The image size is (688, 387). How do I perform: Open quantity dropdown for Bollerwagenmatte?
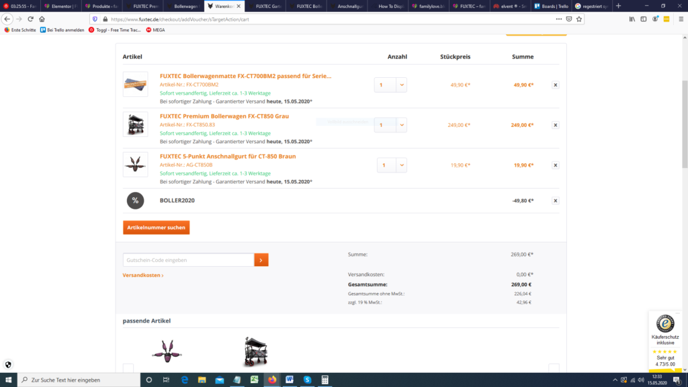click(x=402, y=85)
